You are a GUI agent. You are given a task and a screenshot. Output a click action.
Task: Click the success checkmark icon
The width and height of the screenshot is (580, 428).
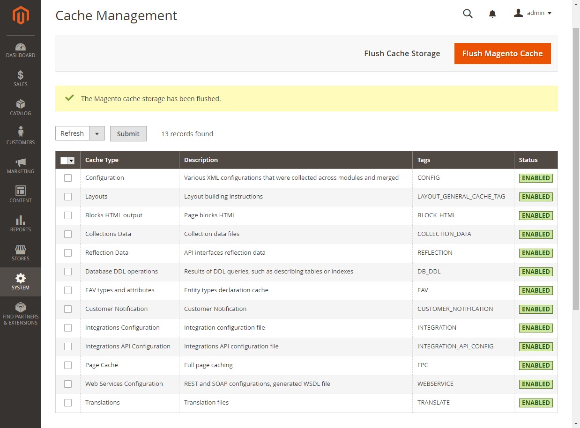(70, 98)
